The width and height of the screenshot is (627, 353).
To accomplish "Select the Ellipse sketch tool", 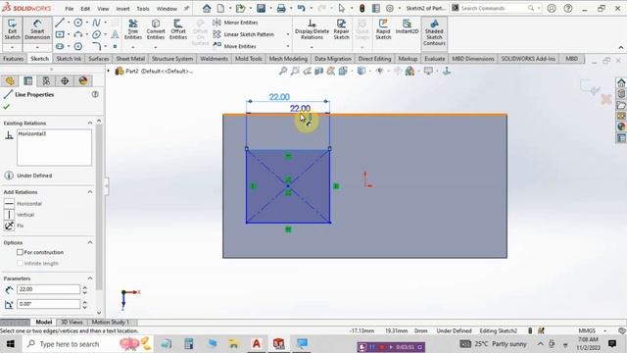I will click(96, 34).
